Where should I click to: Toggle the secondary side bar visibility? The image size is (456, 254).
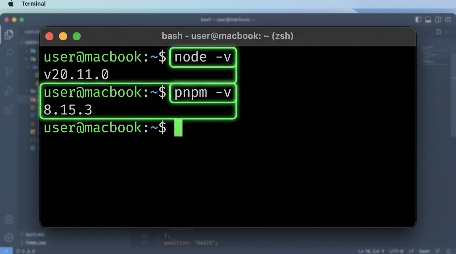coord(438,20)
